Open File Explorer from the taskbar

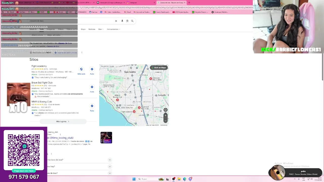(x=179, y=179)
